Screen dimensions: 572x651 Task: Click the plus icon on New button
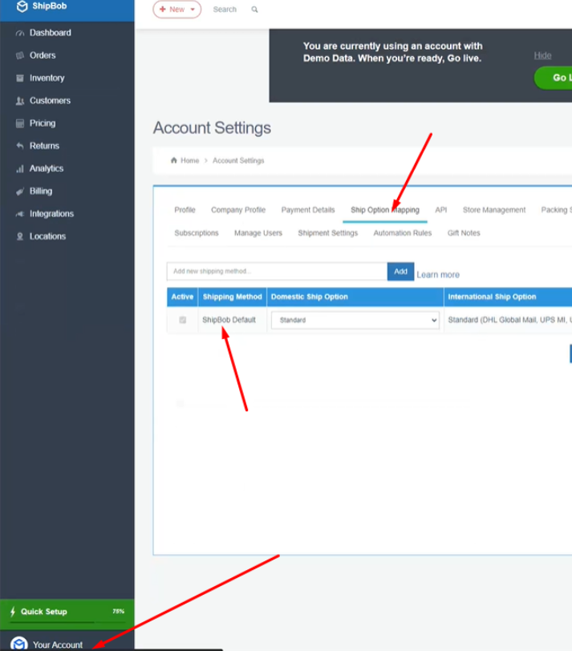(x=162, y=9)
